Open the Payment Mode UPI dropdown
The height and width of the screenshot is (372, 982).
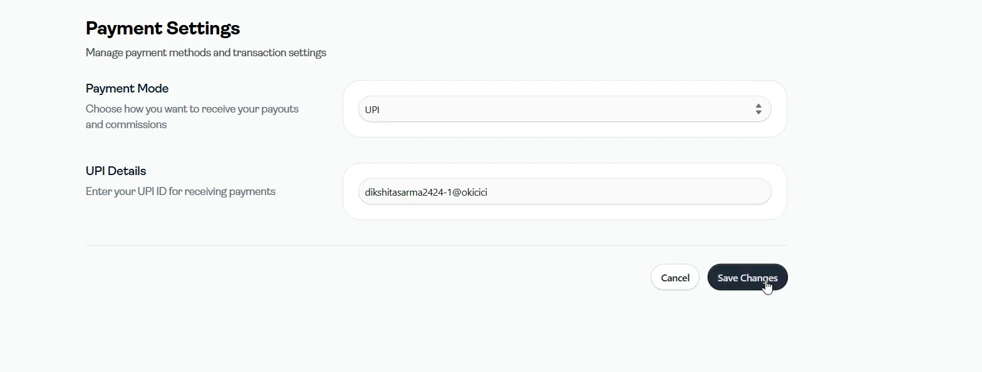[564, 109]
